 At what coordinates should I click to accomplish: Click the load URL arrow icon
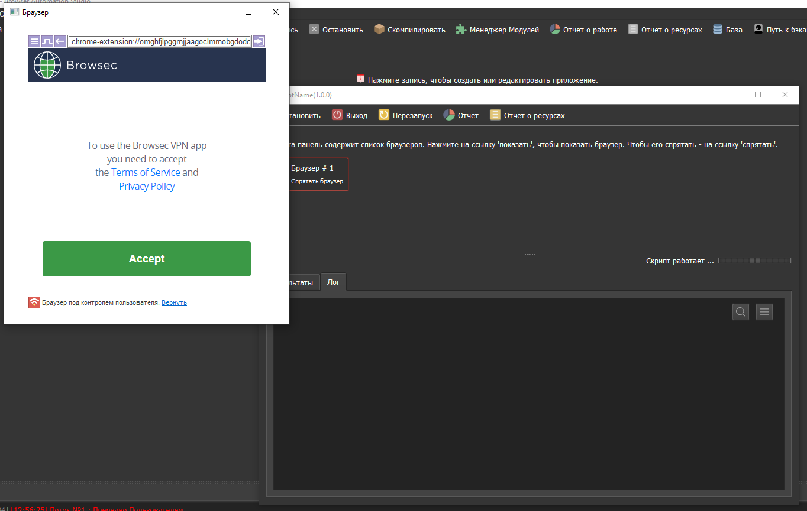259,41
